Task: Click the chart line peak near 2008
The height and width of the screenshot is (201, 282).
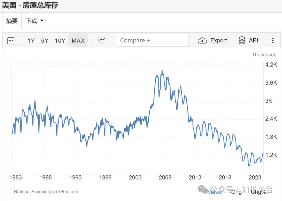Action: (x=162, y=71)
